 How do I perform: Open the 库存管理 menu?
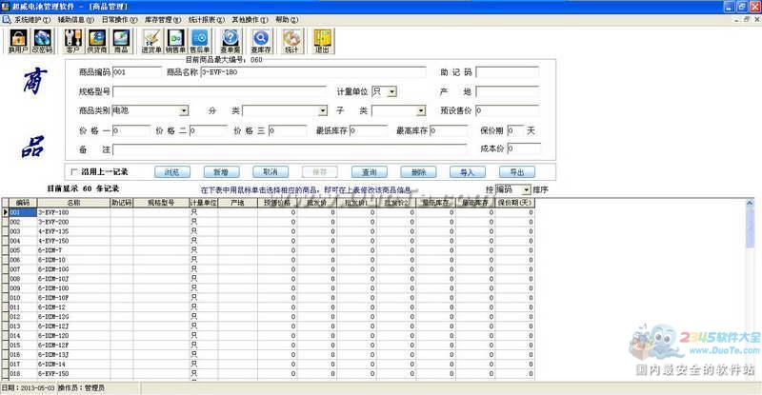162,20
